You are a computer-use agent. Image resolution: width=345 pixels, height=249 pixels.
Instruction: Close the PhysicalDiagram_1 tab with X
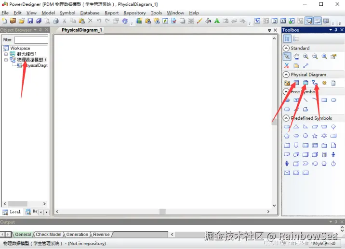(275, 30)
